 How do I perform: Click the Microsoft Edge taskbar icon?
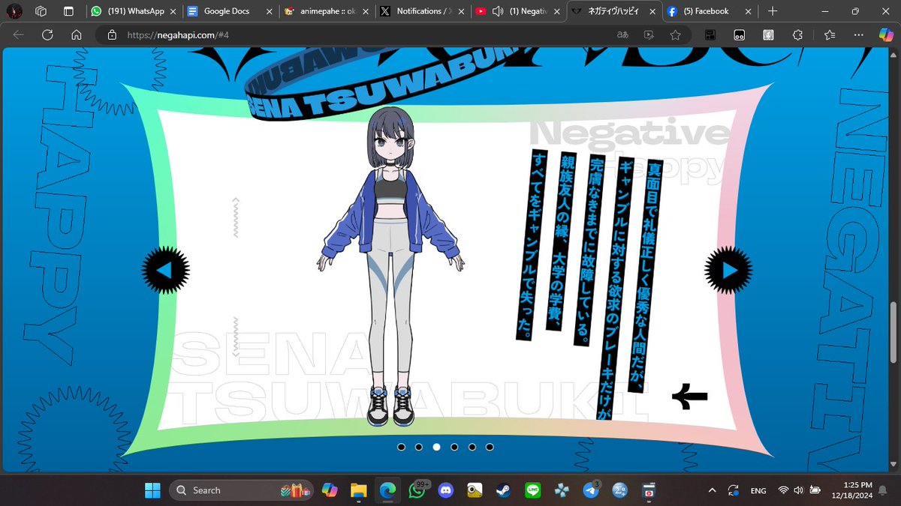pos(387,490)
